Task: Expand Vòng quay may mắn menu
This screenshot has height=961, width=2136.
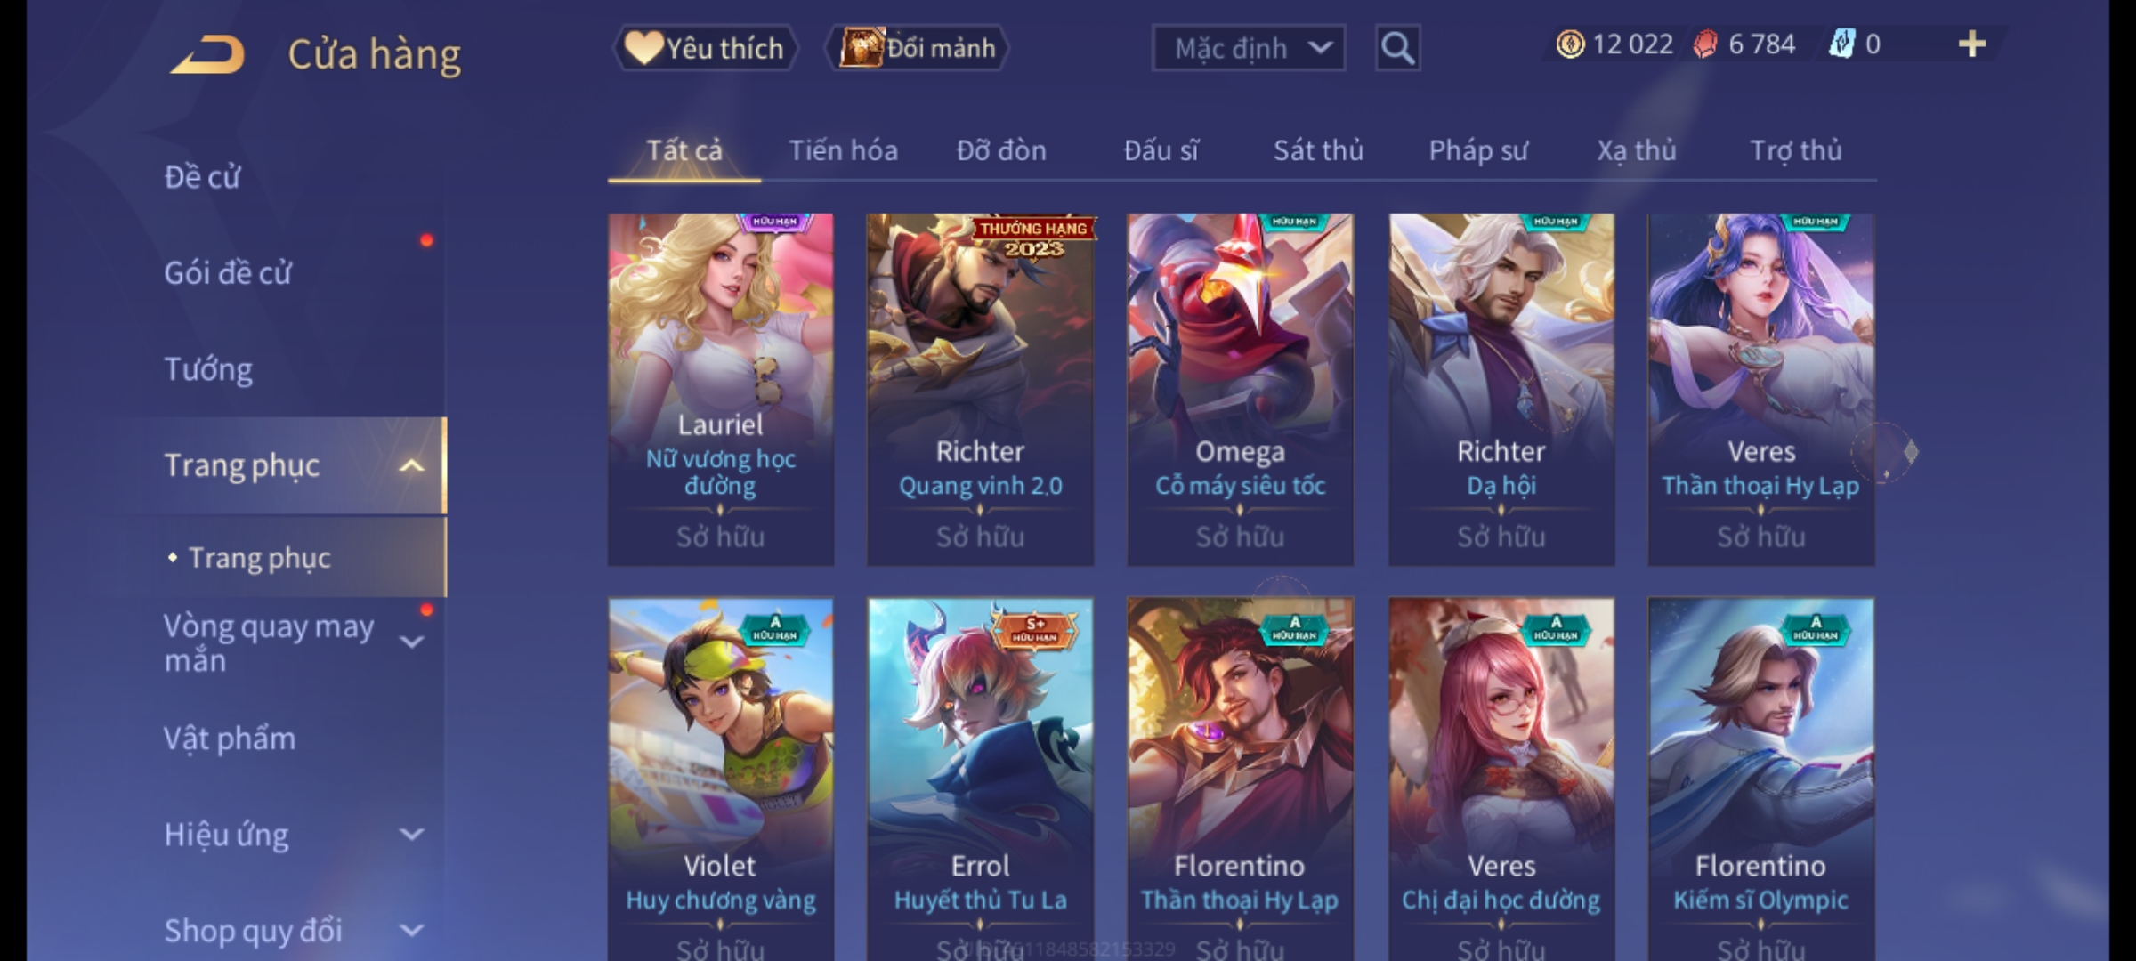Action: click(x=411, y=642)
